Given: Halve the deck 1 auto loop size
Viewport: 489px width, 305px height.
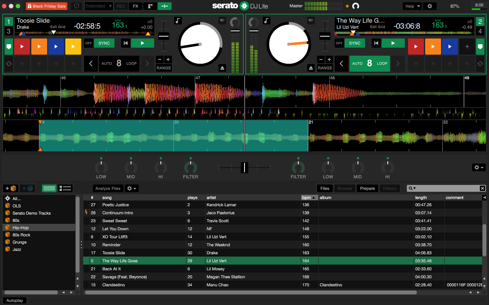Looking at the screenshot, I should (x=91, y=64).
